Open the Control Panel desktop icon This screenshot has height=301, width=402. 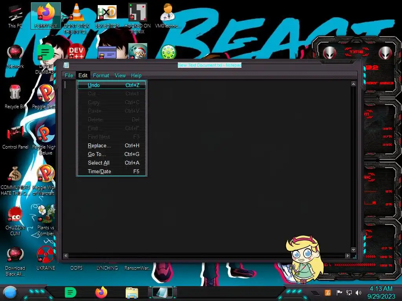tap(15, 137)
